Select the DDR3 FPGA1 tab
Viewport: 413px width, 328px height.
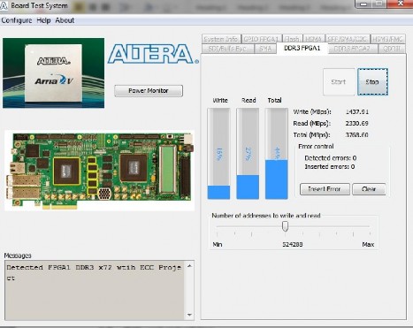pyautogui.click(x=302, y=48)
